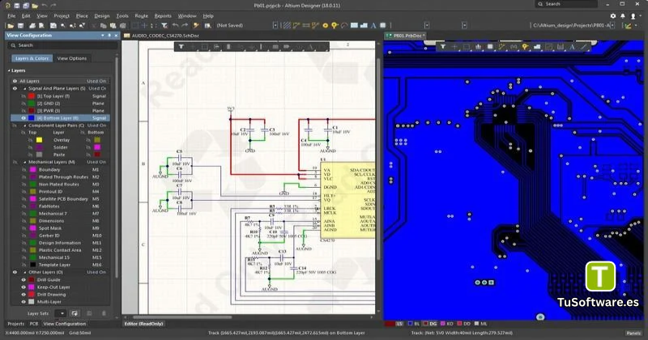This screenshot has height=340, width=648.
Task: Show the Top Layer with its eye icon
Action: (x=23, y=96)
